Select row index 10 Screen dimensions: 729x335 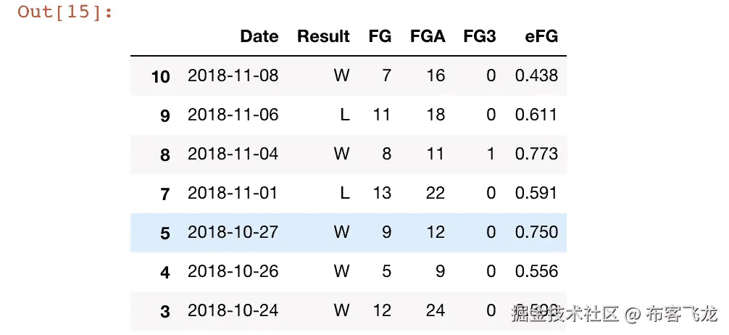point(160,76)
